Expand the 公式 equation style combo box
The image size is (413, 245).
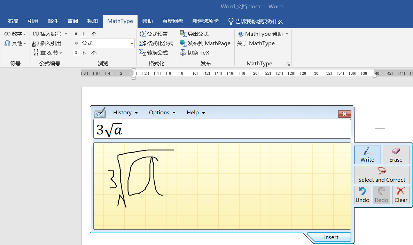click(x=132, y=43)
